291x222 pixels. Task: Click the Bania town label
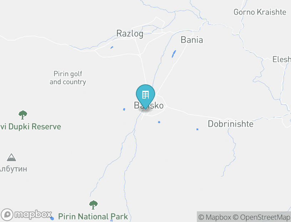coord(192,40)
